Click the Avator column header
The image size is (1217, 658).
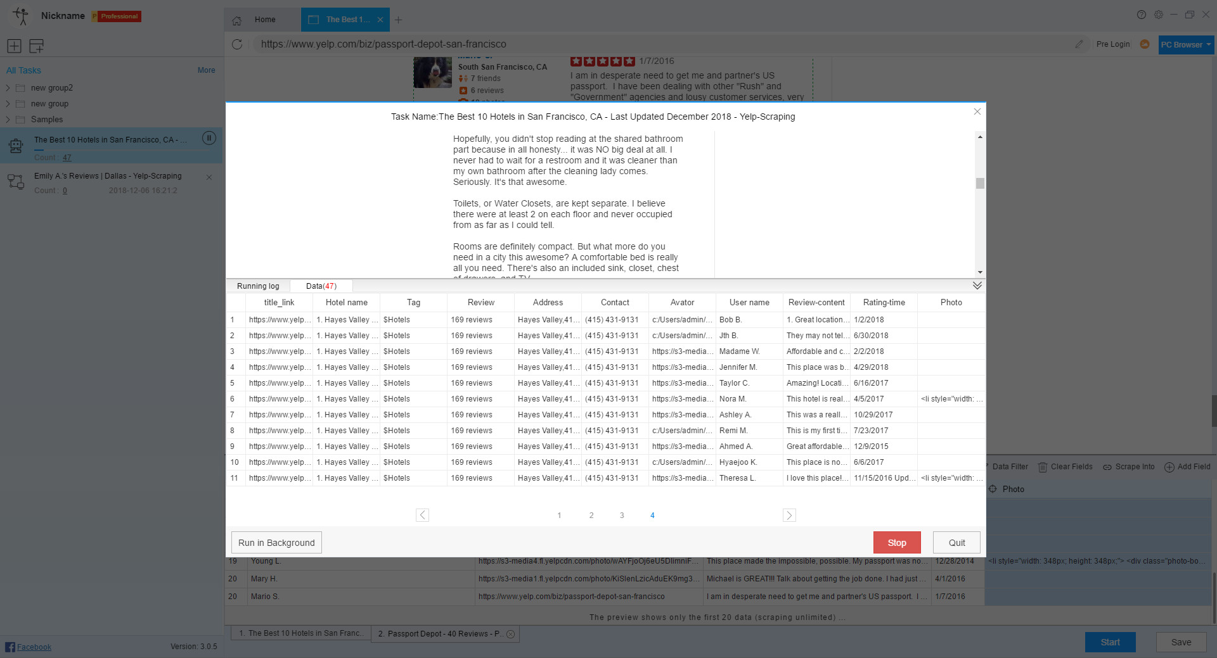(x=682, y=303)
